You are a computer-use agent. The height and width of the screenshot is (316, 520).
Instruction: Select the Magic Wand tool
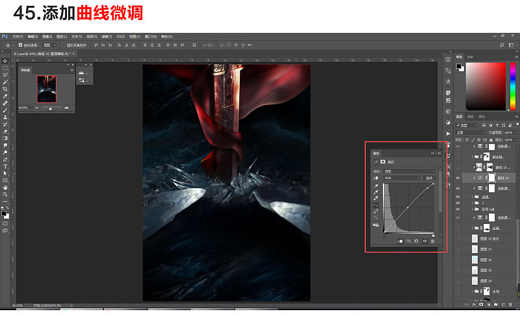pos(5,82)
